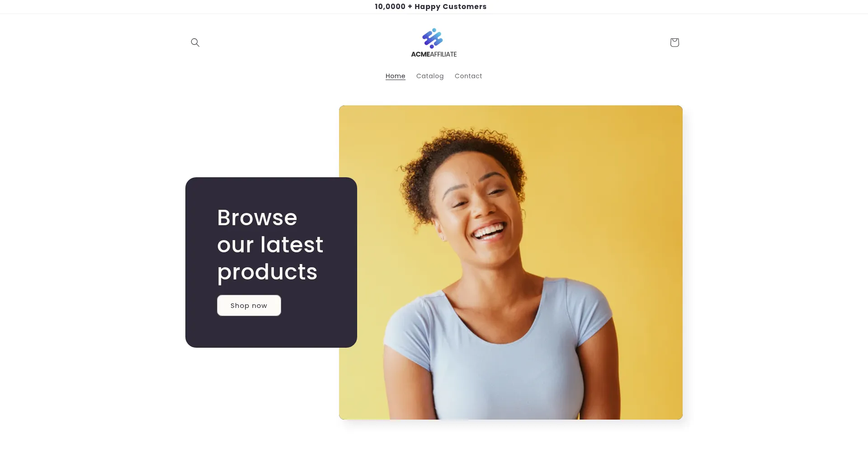Open the Catalog menu link
This screenshot has height=449, width=868.
click(x=429, y=76)
